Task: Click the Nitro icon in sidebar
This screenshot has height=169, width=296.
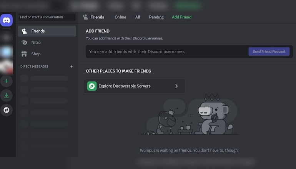Action: tap(24, 42)
